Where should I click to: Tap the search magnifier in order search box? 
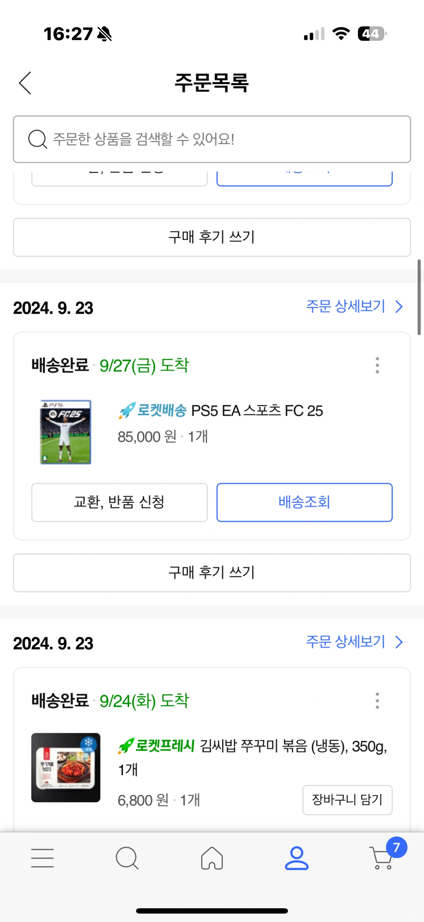[x=37, y=139]
